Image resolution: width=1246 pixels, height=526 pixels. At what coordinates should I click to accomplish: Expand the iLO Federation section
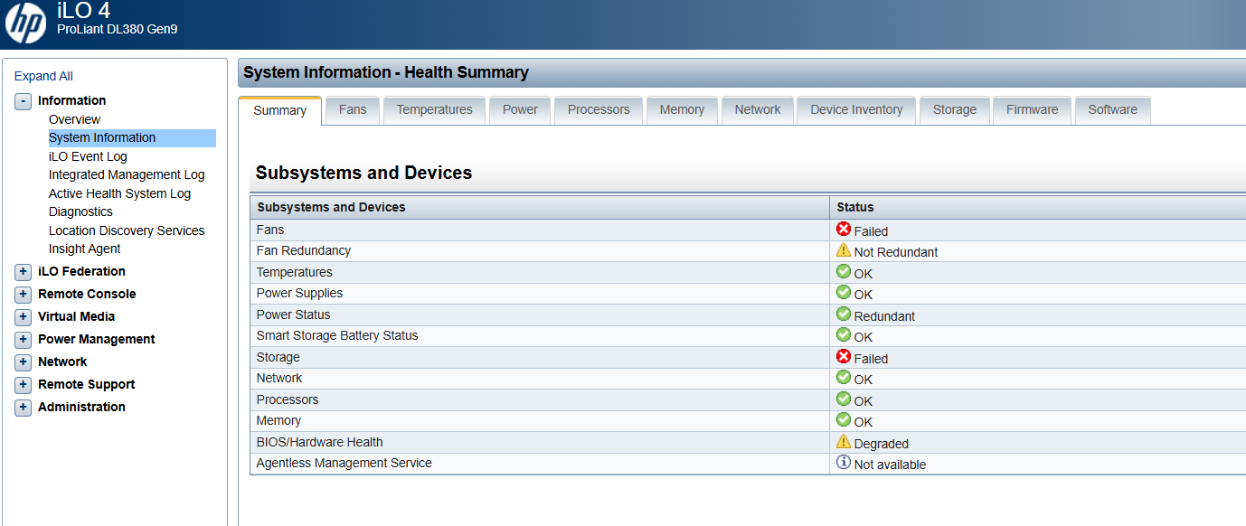pos(24,271)
